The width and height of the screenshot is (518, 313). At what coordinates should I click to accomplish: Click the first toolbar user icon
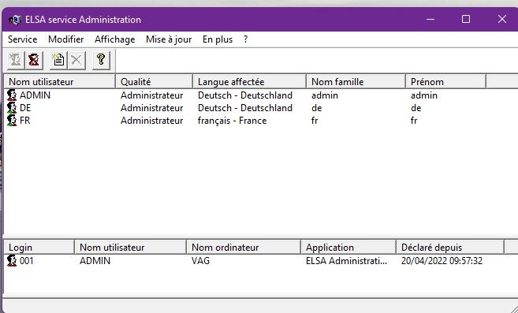[x=16, y=60]
